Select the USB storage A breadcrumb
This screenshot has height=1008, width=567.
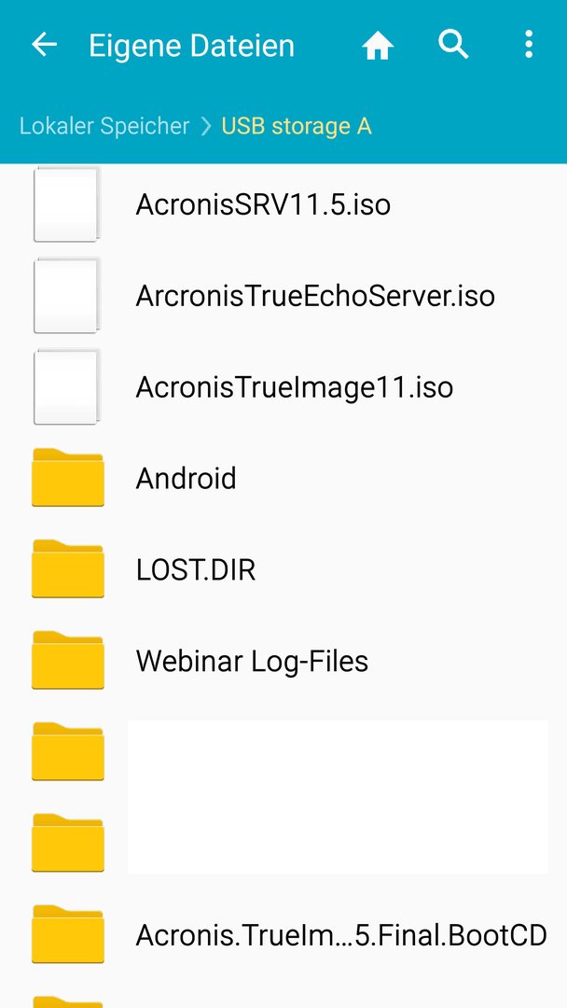pos(297,126)
